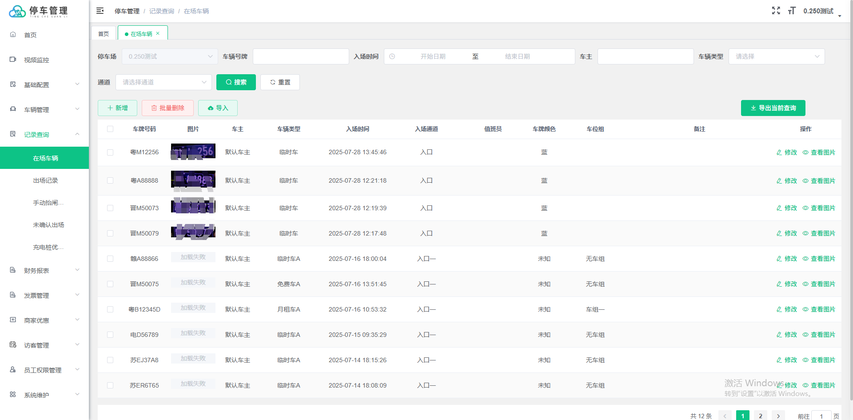
Task: View pictures for 粤M12256 via eye icon
Action: [805, 152]
